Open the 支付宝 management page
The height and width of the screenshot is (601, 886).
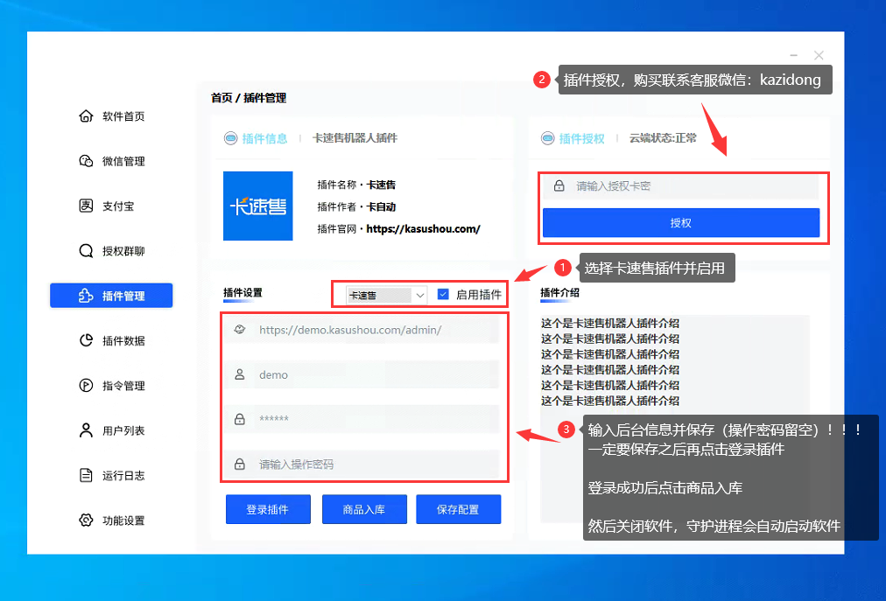coord(109,206)
